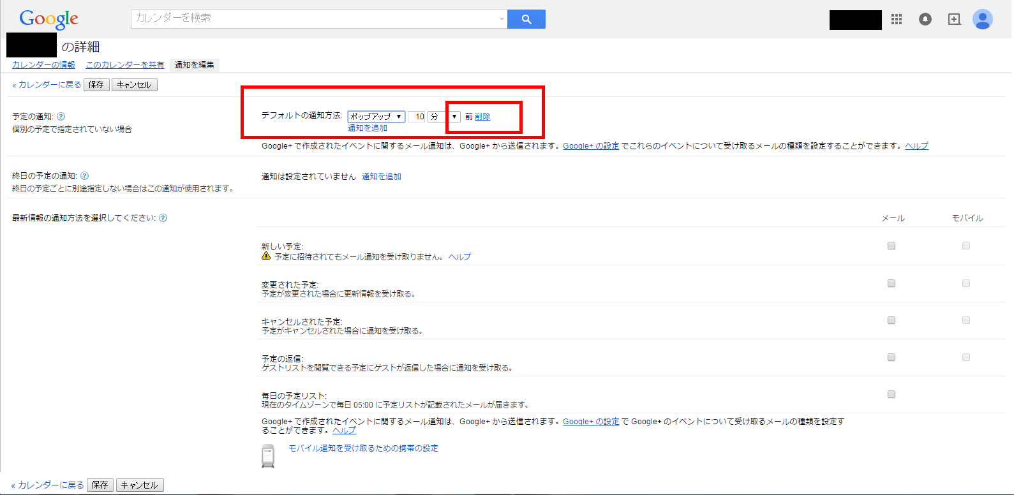
Task: Open ヘルプ link in upper Google+ note
Action: pyautogui.click(x=916, y=146)
